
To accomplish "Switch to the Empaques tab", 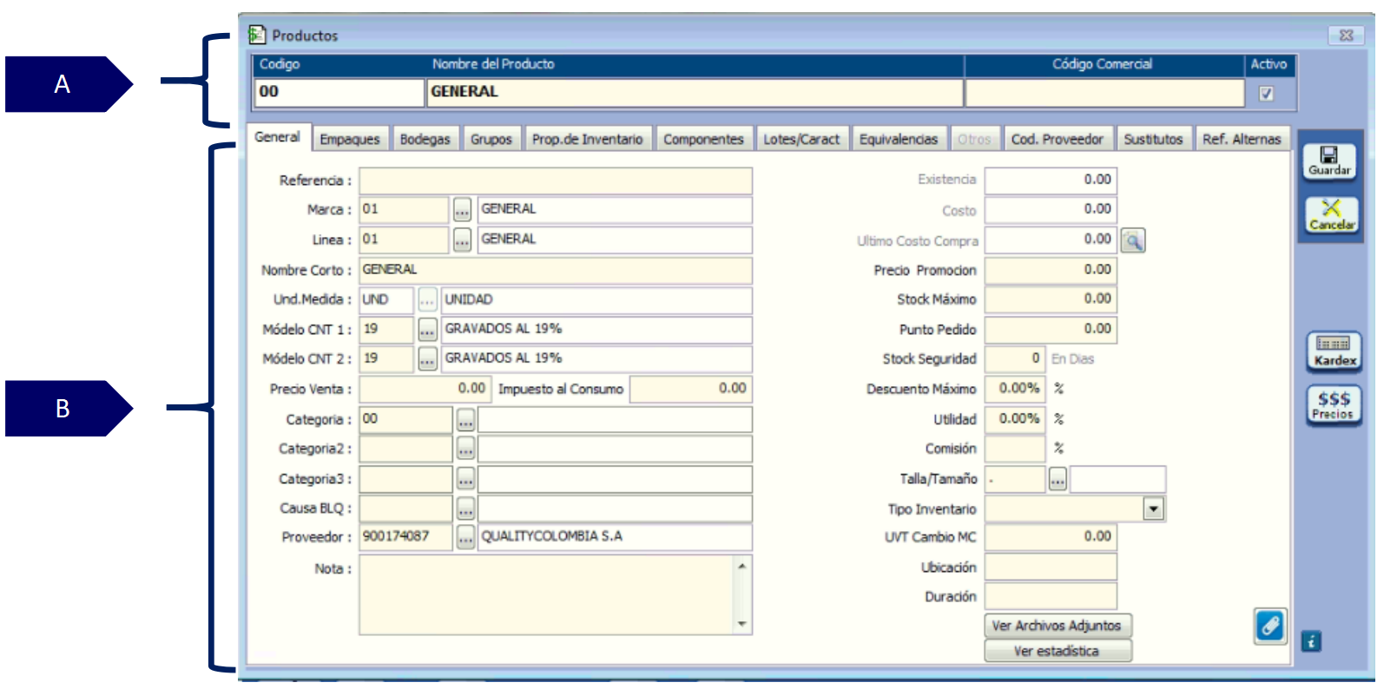I will (x=349, y=139).
